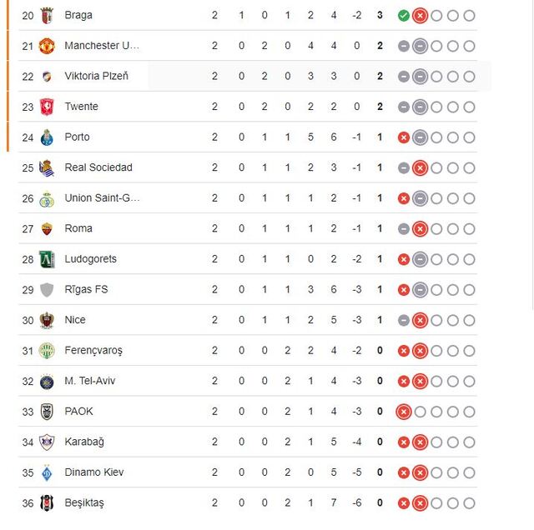Click the Roma club badge
This screenshot has height=530, width=534.
coord(47,228)
